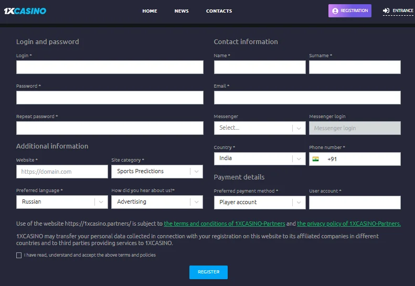Screen dimensions: 415x286
Task: Open the HOME menu item
Action: [x=150, y=11]
